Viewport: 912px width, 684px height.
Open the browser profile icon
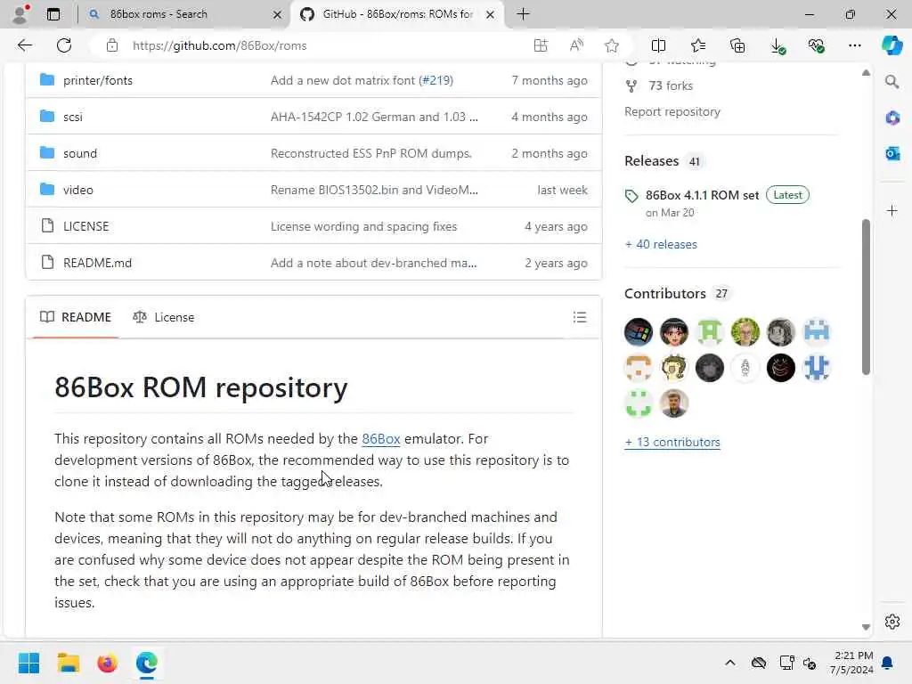20,14
